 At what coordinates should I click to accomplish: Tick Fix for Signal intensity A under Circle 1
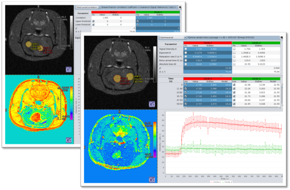point(186,49)
